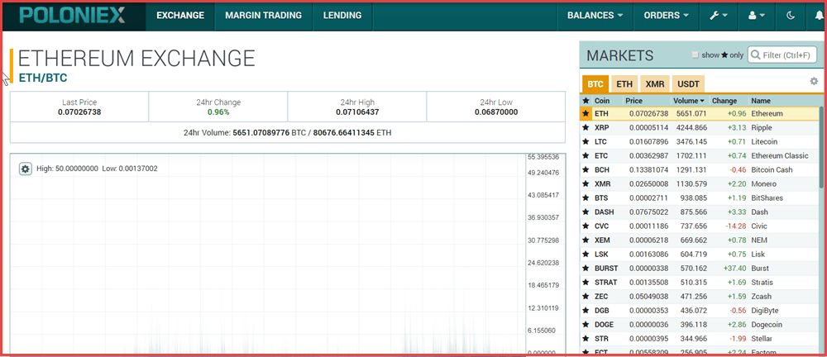The width and height of the screenshot is (827, 357).
Task: Open the Exchange menu item
Action: 180,16
